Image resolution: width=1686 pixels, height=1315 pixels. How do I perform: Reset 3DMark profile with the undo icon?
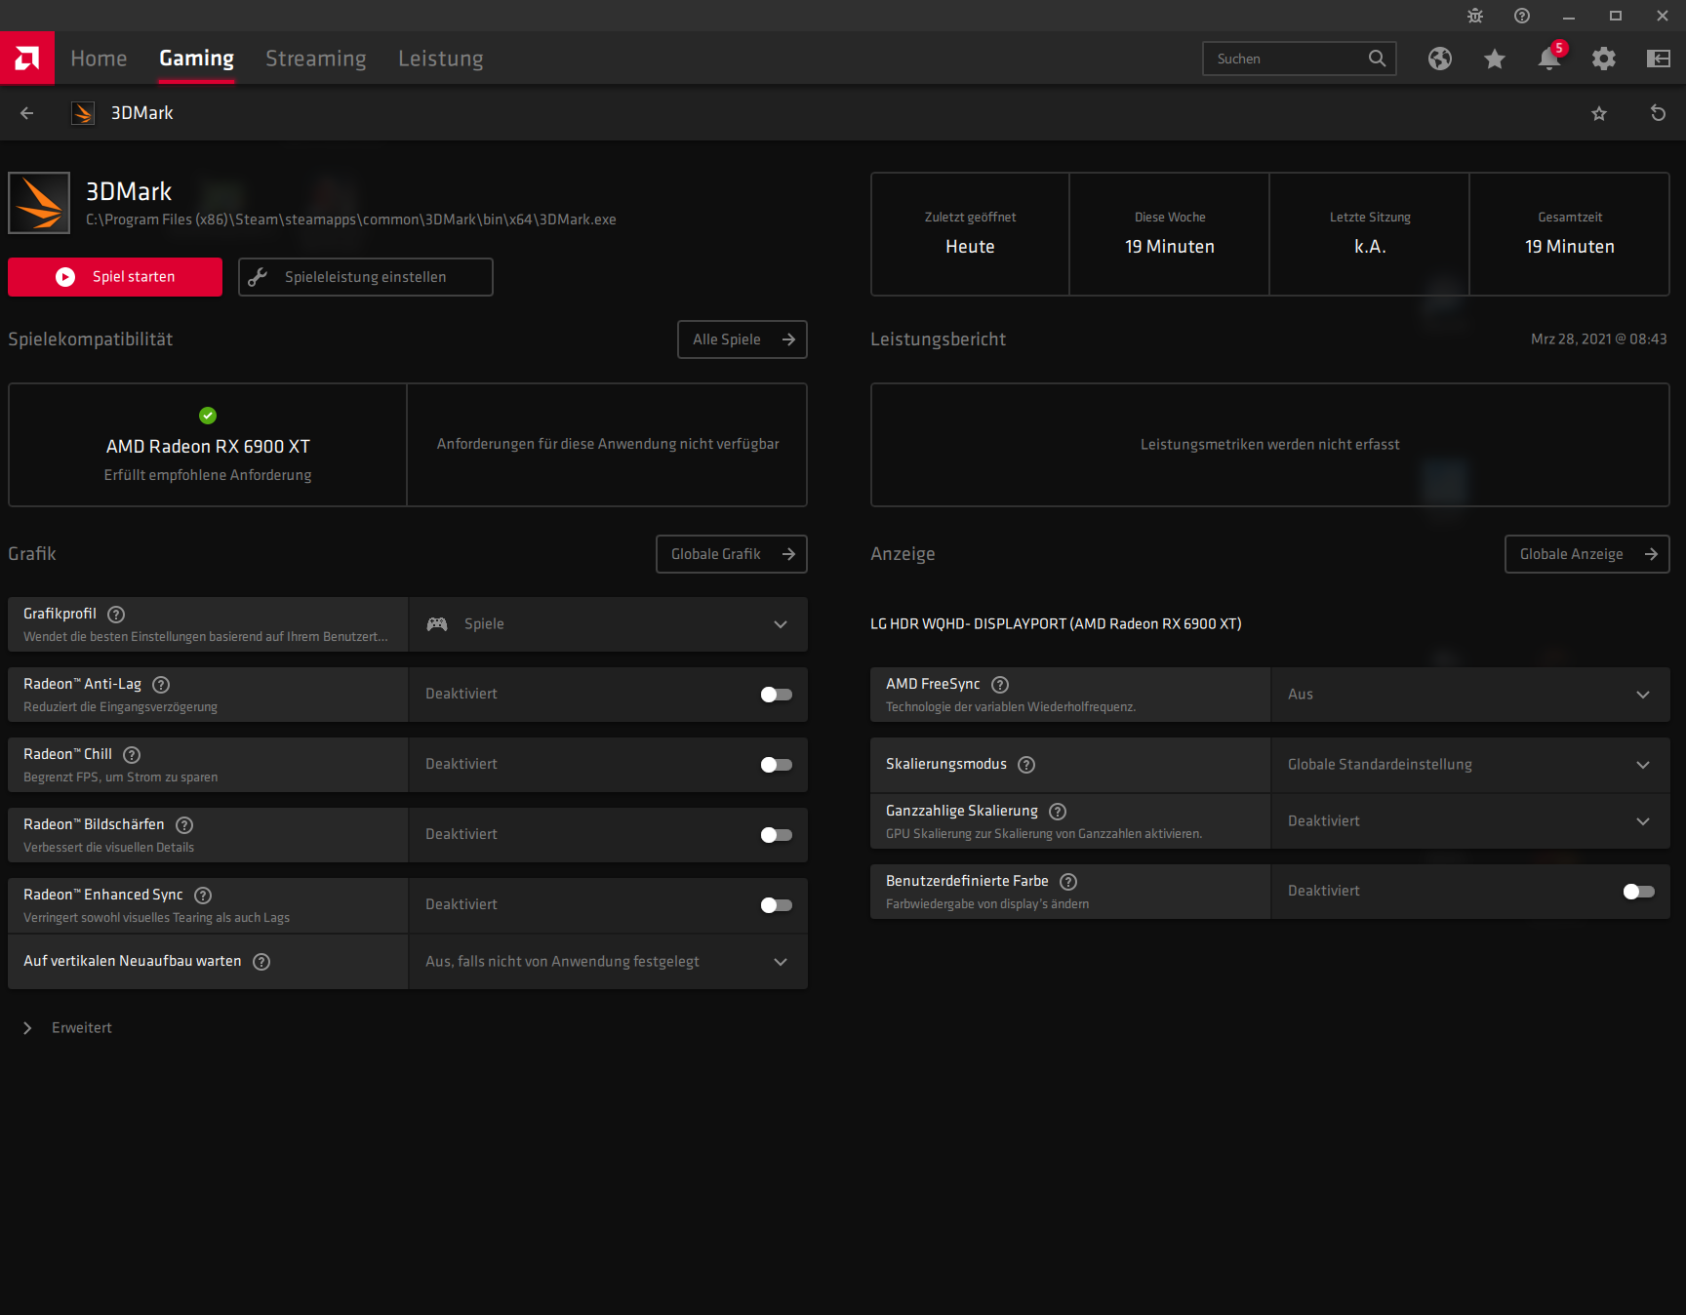1658,113
